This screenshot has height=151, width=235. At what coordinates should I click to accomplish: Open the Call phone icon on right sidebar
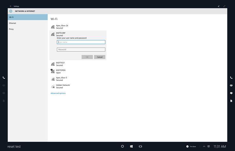click(231, 77)
